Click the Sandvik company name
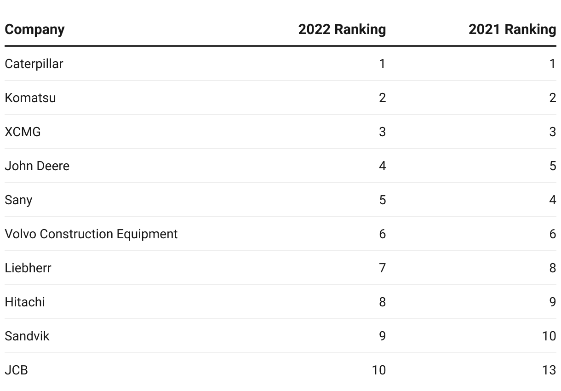This screenshot has height=391, width=561. pos(27,336)
